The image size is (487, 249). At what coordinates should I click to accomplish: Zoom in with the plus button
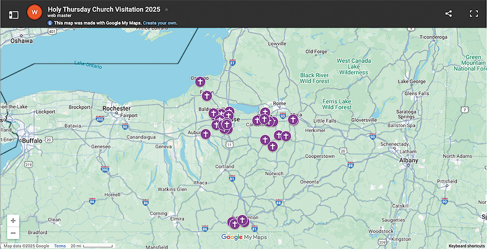[13, 221]
